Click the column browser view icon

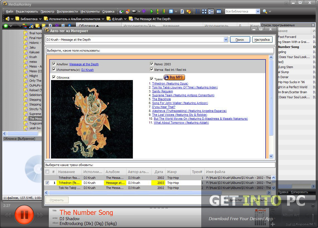(x=219, y=11)
